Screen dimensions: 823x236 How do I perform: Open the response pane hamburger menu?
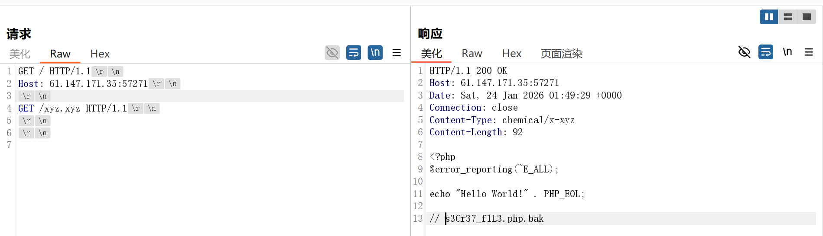pos(809,52)
